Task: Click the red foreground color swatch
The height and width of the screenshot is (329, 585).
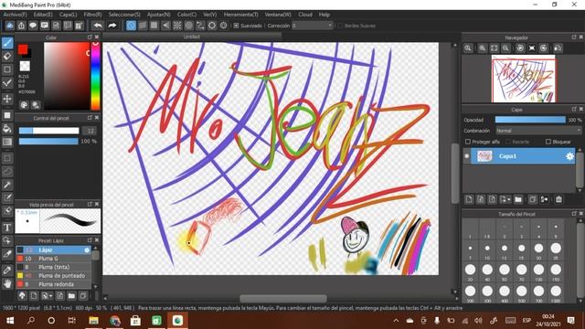Action: (x=23, y=49)
